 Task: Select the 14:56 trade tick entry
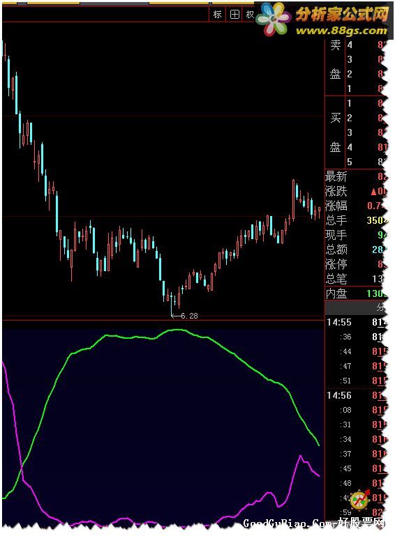356,395
